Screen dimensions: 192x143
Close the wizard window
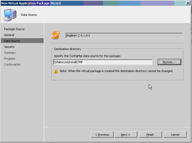click(188, 3)
